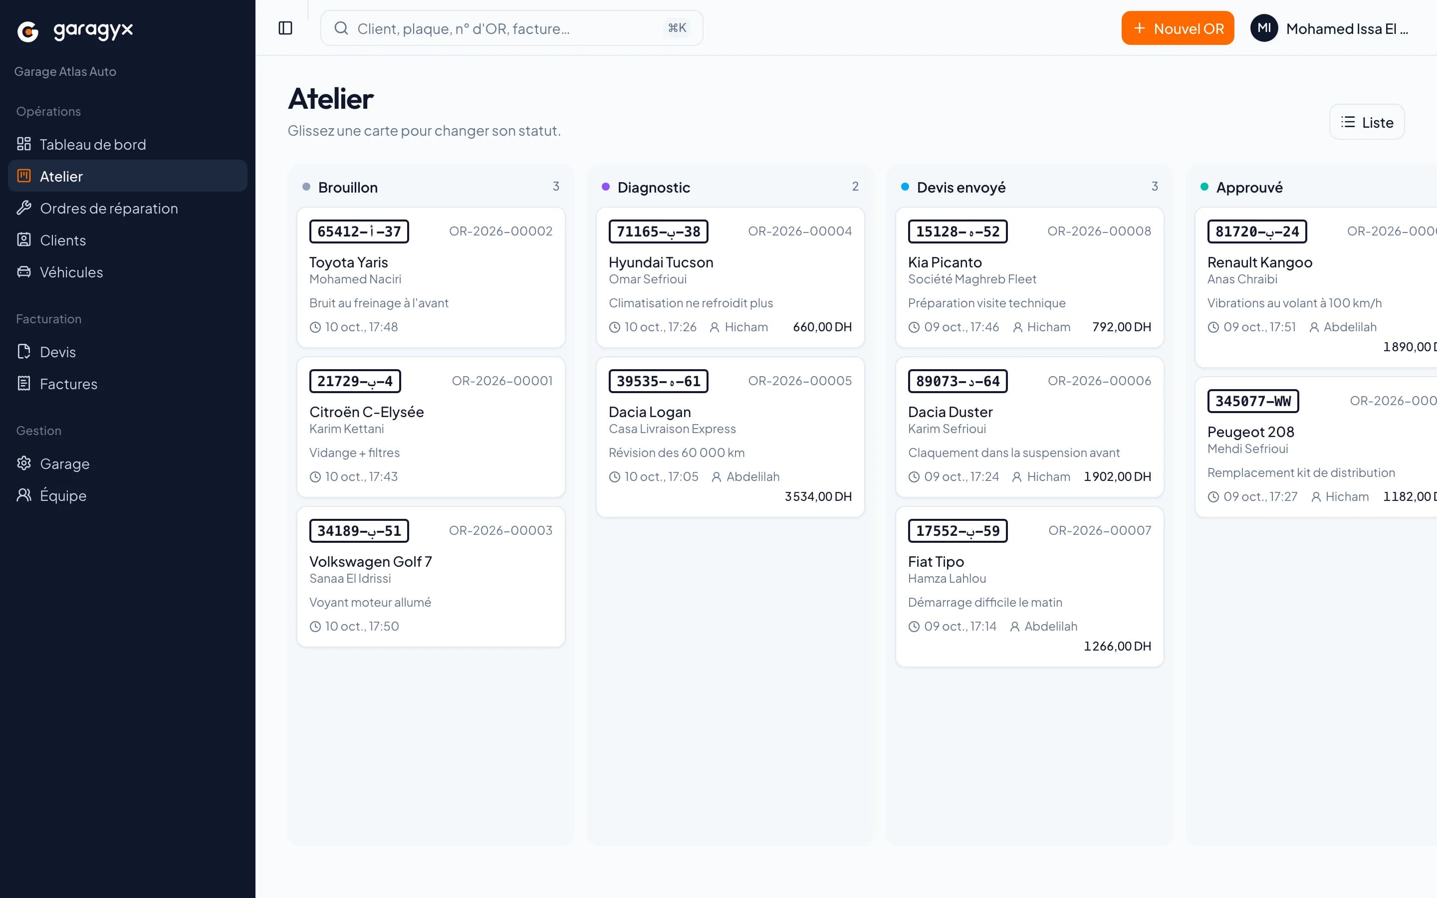The width and height of the screenshot is (1437, 898).
Task: Click the Véhicules car icon
Action: [24, 272]
